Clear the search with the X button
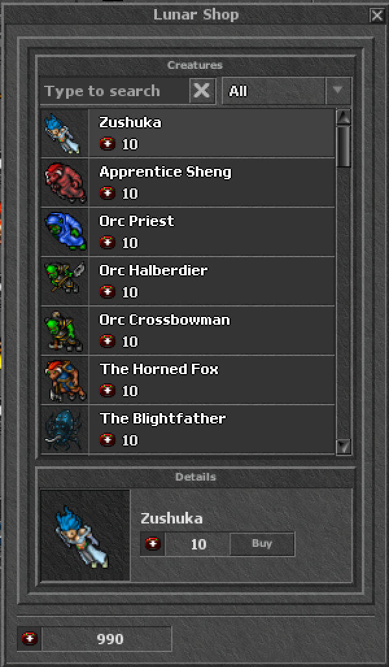This screenshot has height=667, width=389. 202,91
